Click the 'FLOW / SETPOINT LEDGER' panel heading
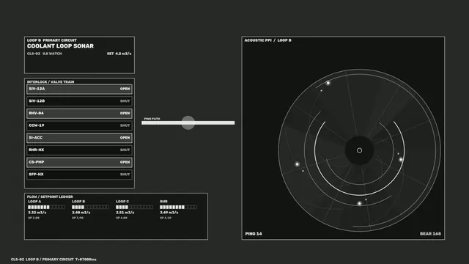Screen dimensions: 469x264 click(x=50, y=197)
